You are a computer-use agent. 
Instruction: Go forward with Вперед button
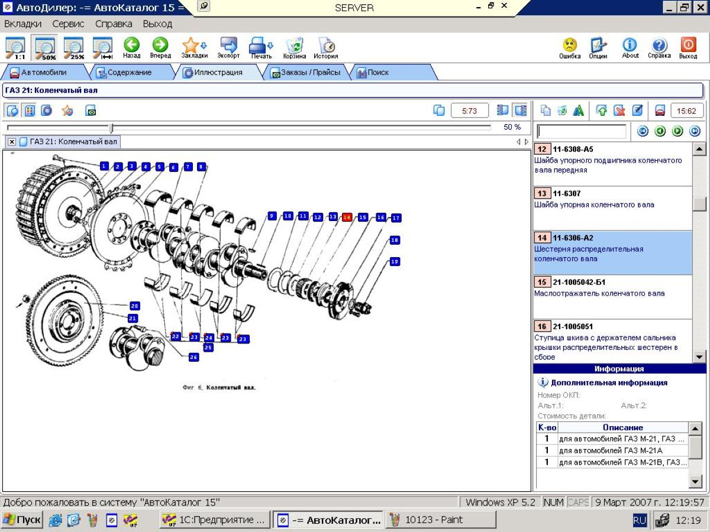pyautogui.click(x=160, y=48)
